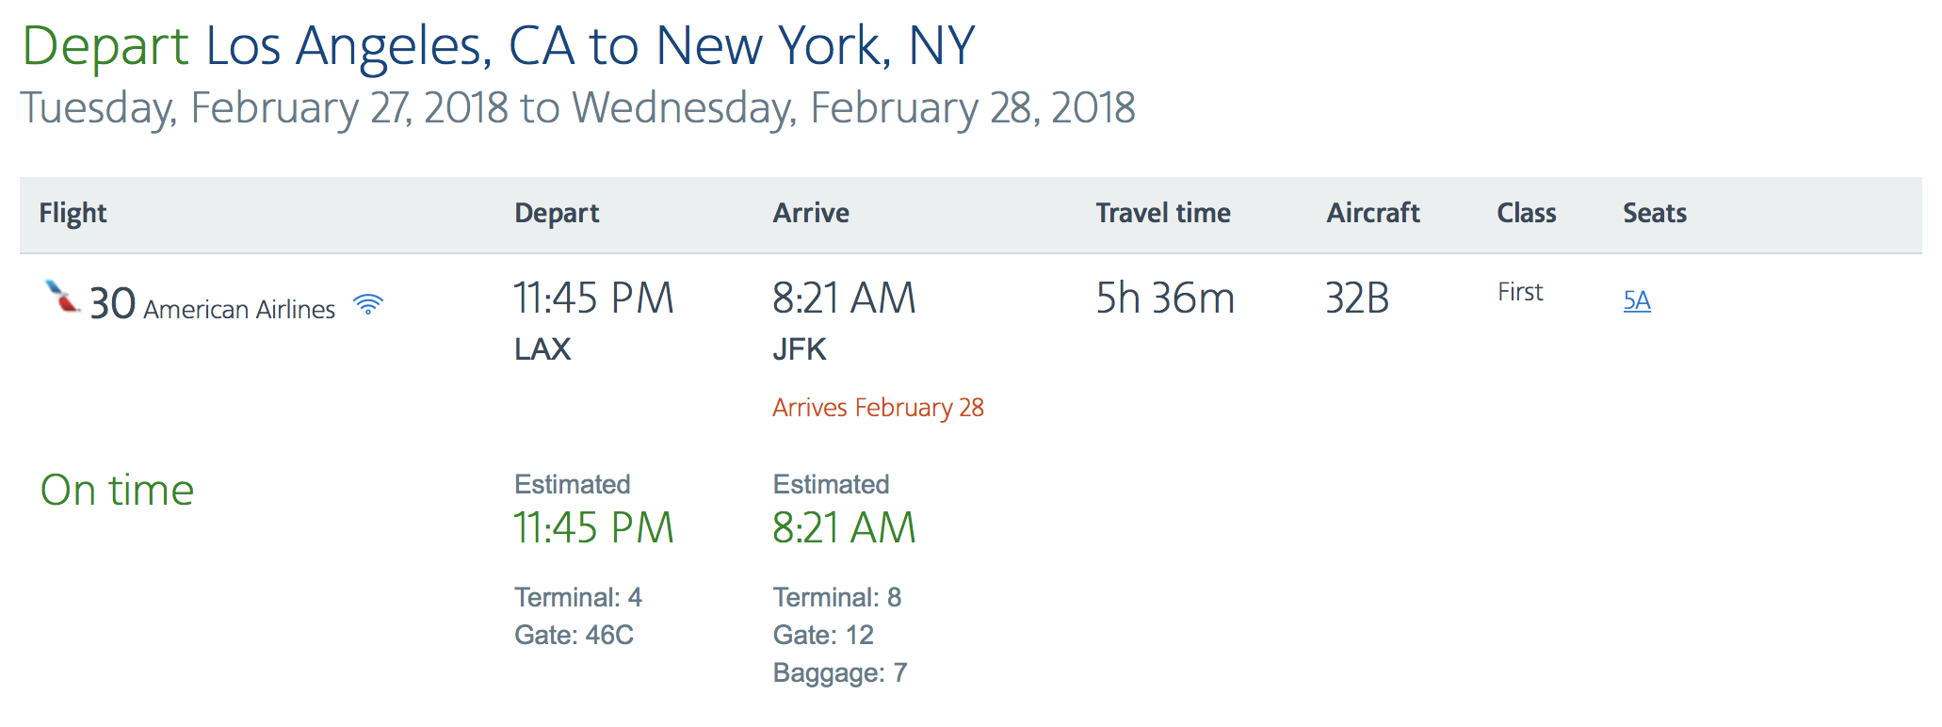Click the 5h 36m travel time
The width and height of the screenshot is (1942, 727).
[1165, 299]
